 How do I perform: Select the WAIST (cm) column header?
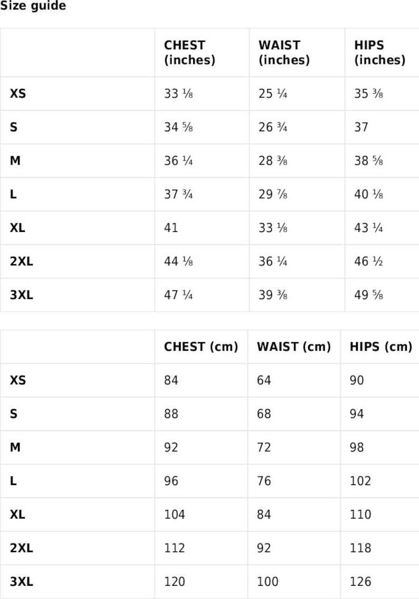[294, 346]
